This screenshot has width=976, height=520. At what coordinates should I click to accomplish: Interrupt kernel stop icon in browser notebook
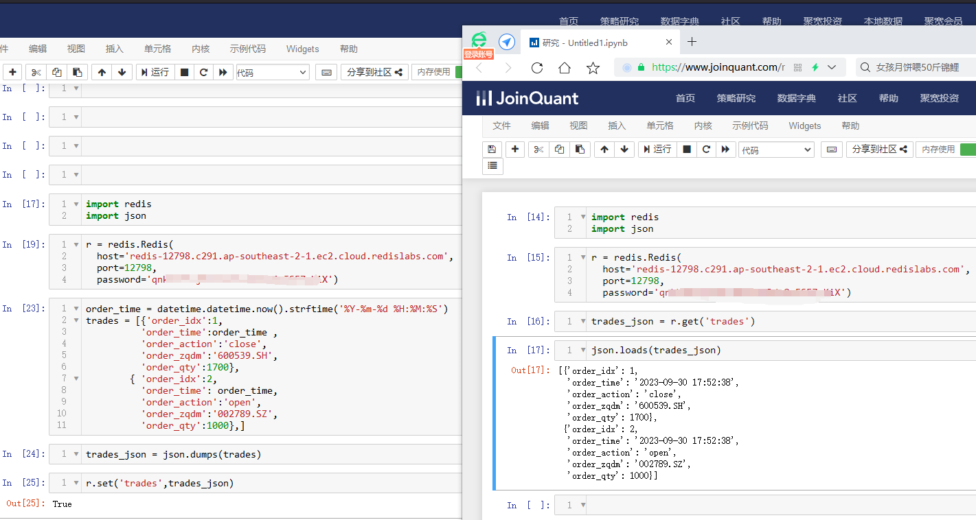tap(687, 149)
